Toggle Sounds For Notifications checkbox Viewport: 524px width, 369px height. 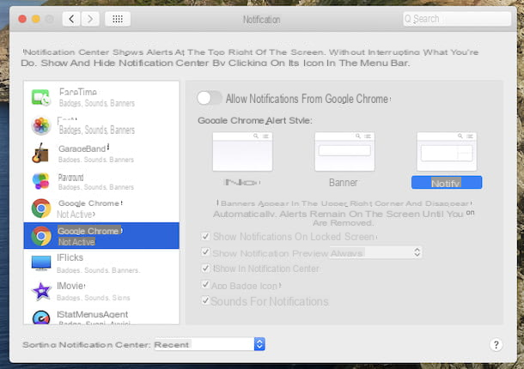[205, 300]
